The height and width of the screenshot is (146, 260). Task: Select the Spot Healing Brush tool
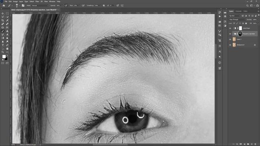click(3, 24)
